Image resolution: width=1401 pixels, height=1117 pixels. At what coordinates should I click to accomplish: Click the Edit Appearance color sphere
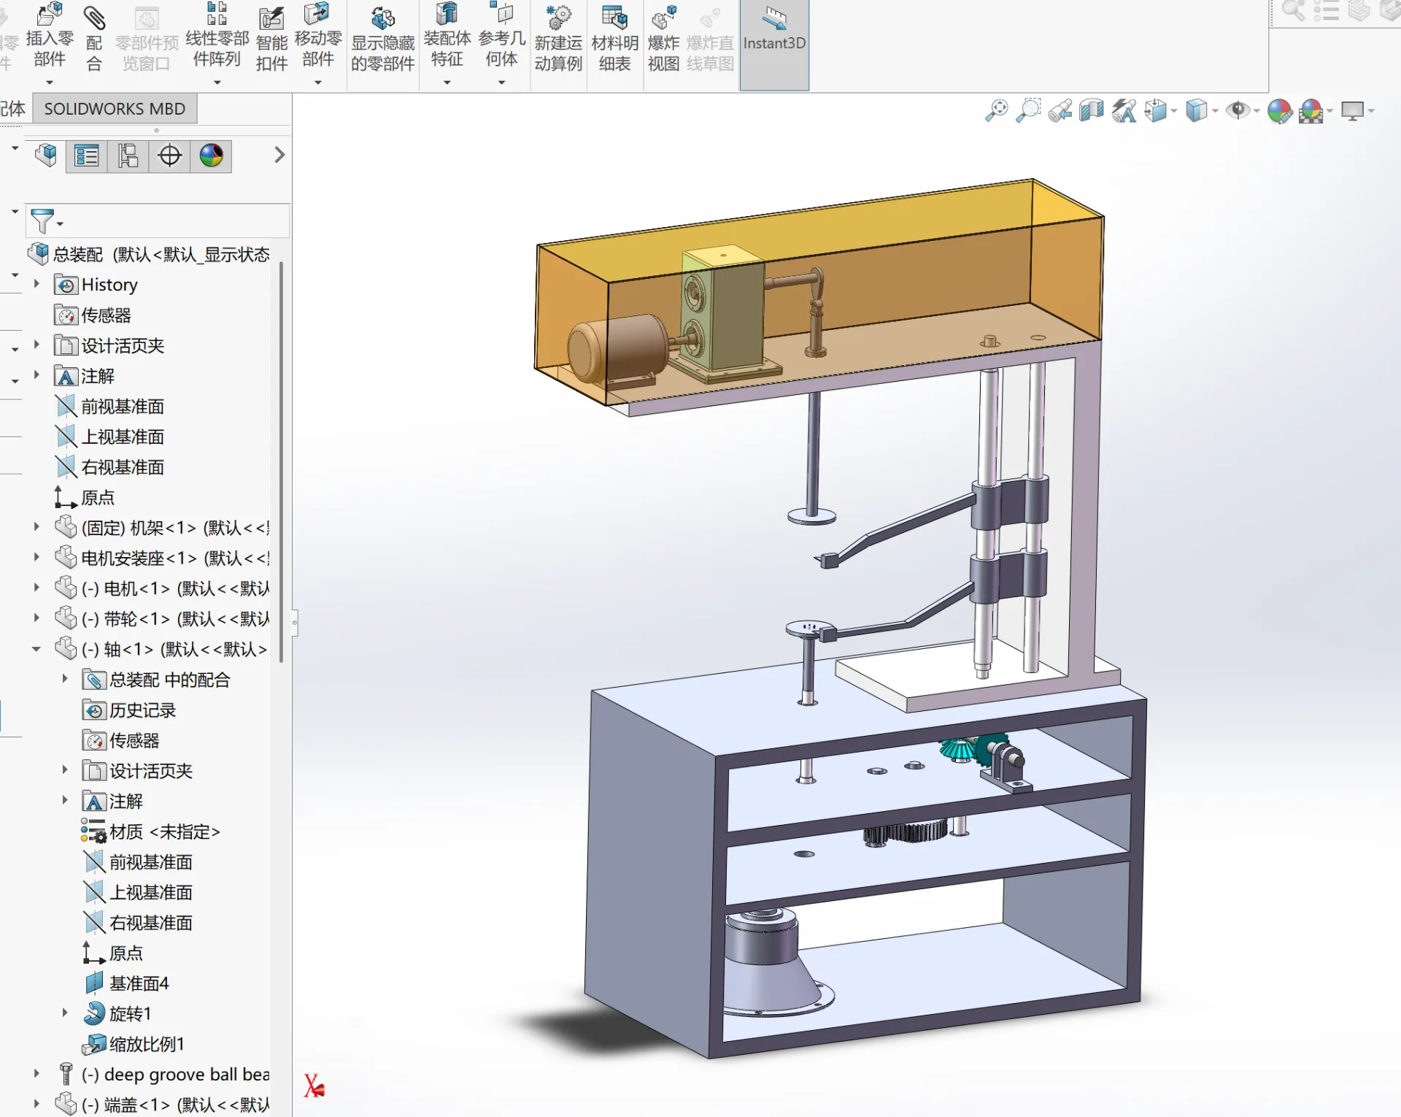[1279, 111]
